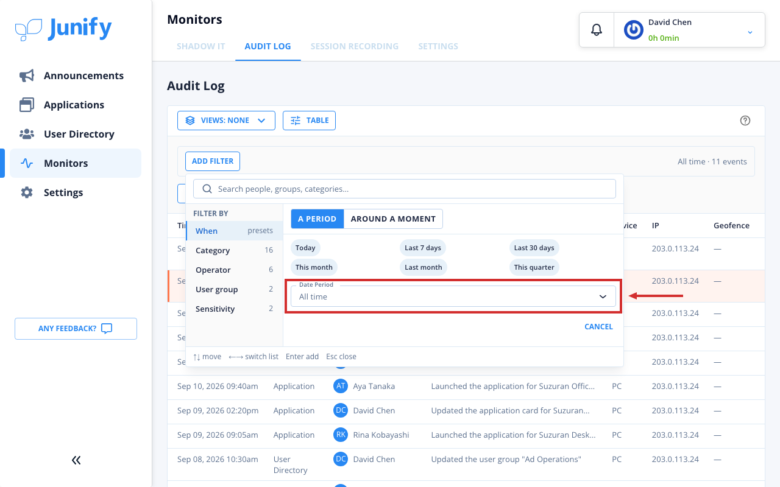Choose the This month preset
This screenshot has width=780, height=487.
314,267
